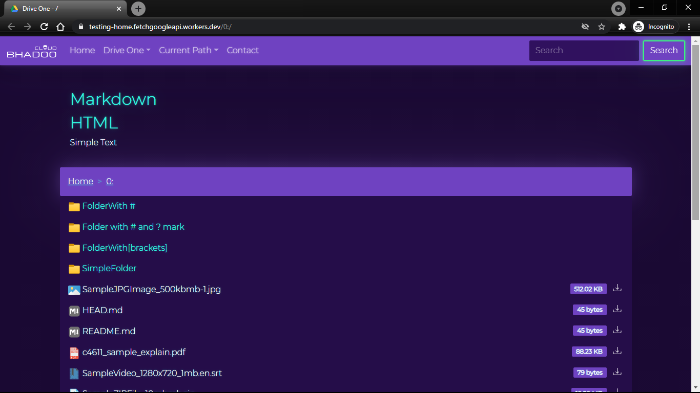Viewport: 700px width, 393px height.
Task: Download SampleVideo_1280x720_1mb.en.srt via download icon
Action: (617, 372)
